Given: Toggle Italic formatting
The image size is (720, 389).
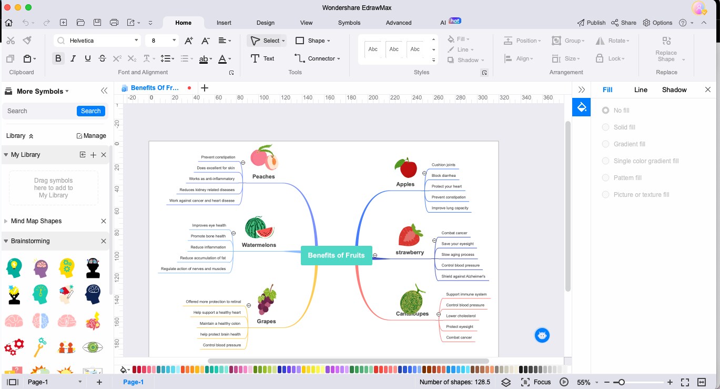Looking at the screenshot, I should [73, 58].
